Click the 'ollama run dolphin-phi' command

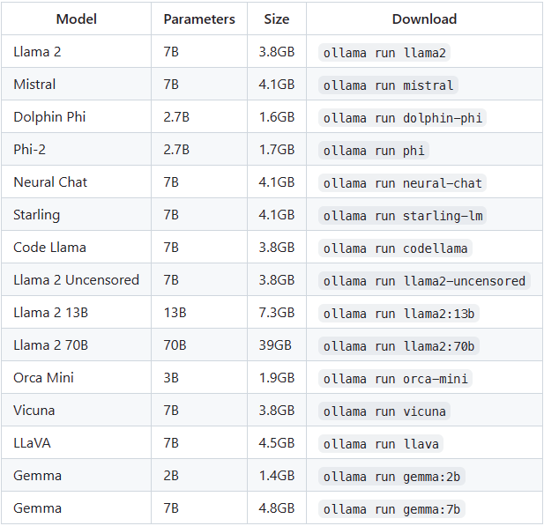click(403, 118)
